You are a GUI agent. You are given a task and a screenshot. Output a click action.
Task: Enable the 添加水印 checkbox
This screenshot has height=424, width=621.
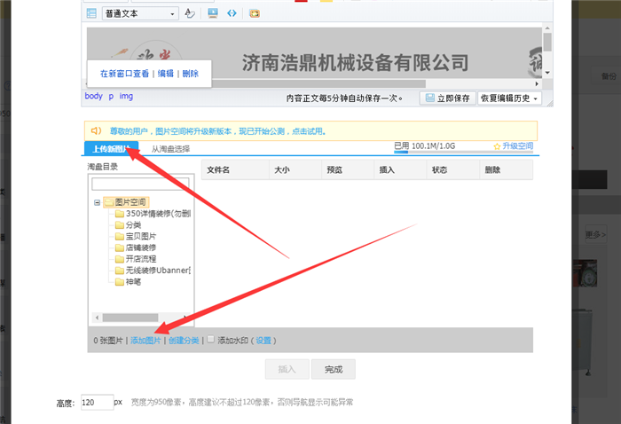coord(210,339)
